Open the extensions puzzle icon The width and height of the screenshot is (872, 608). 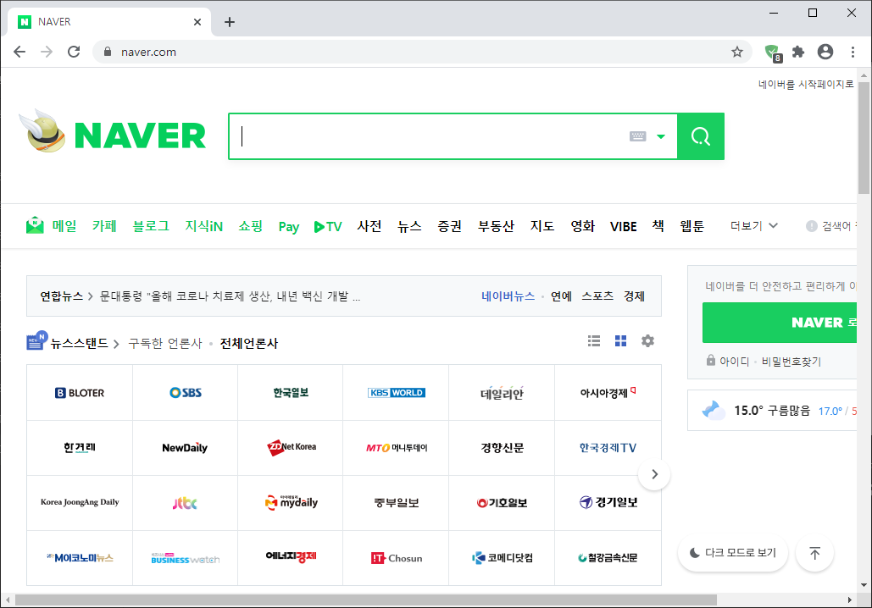tap(798, 52)
